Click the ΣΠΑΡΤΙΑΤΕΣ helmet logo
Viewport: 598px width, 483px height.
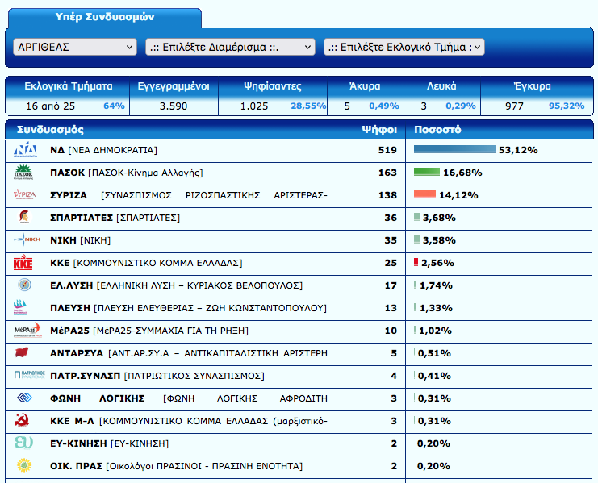coord(25,218)
